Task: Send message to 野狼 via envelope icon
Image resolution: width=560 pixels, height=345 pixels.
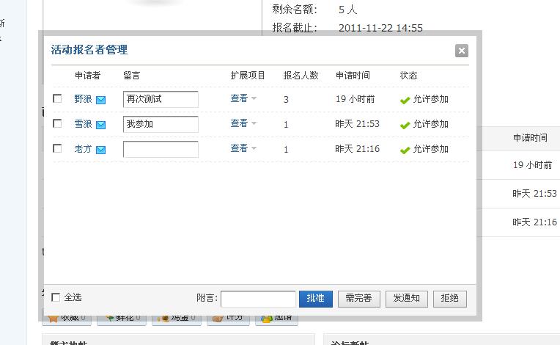Action: pyautogui.click(x=100, y=100)
